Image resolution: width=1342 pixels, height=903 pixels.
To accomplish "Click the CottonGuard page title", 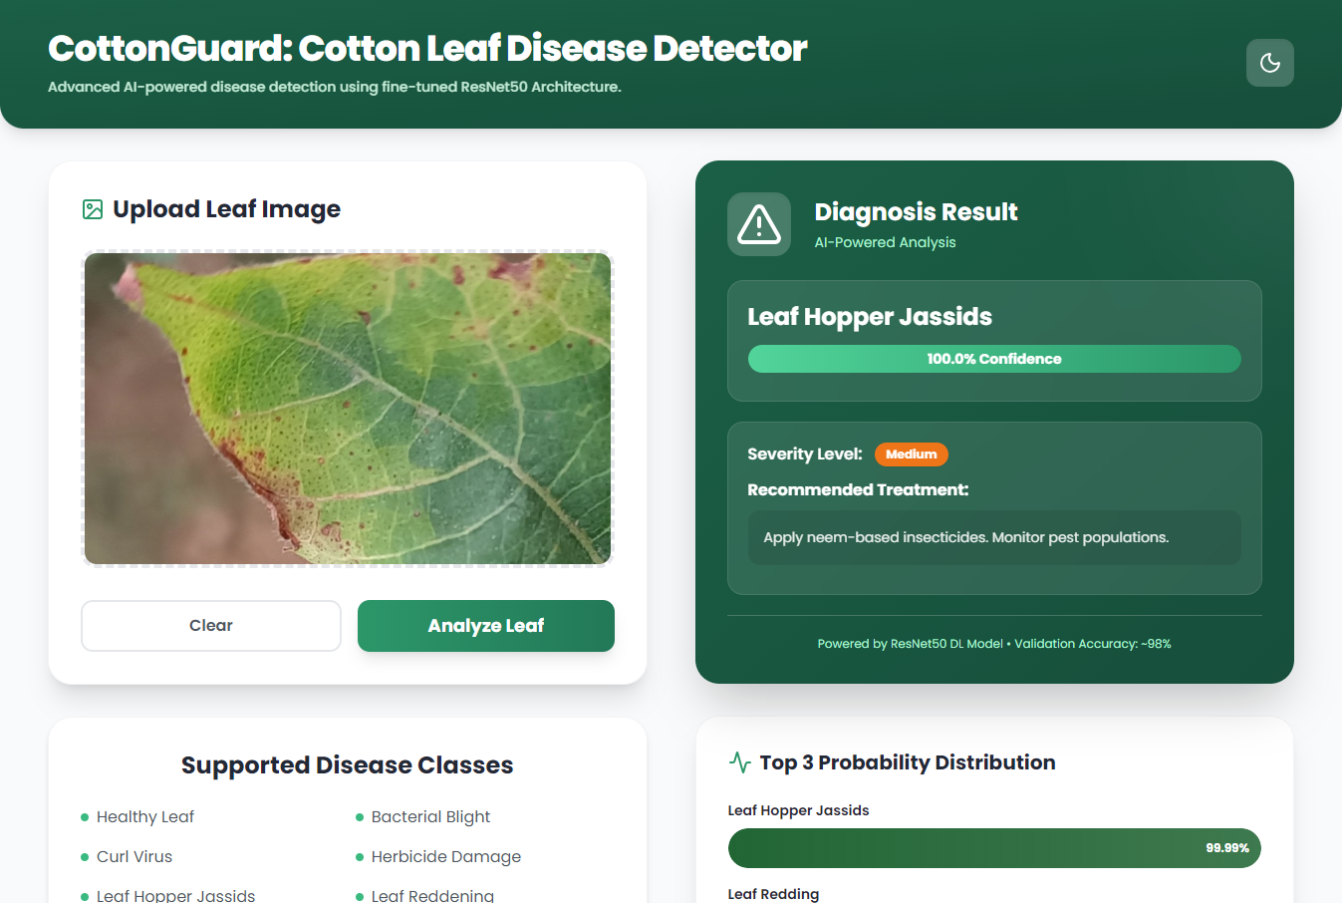I will click(x=426, y=47).
